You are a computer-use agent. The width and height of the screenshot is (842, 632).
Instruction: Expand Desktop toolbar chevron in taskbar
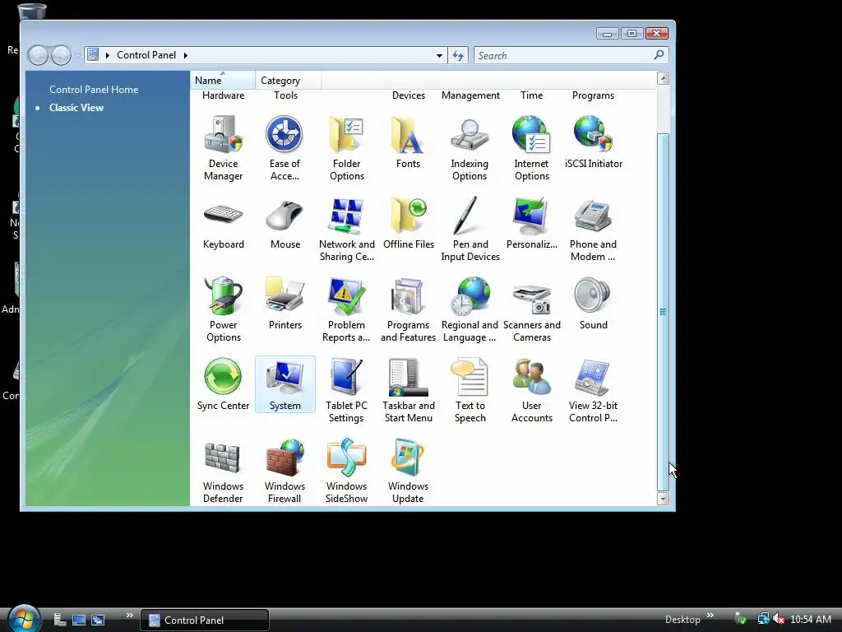click(x=710, y=616)
